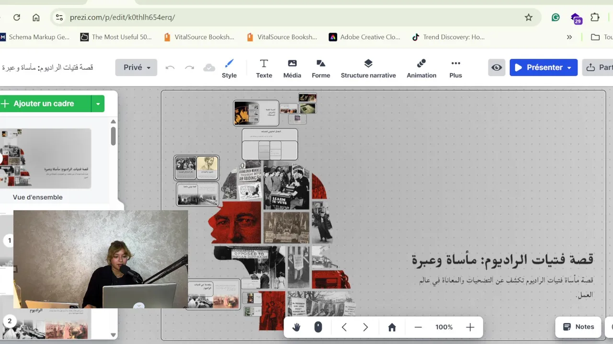Open the Grammarly extension icon
This screenshot has width=613, height=344.
coord(556,18)
